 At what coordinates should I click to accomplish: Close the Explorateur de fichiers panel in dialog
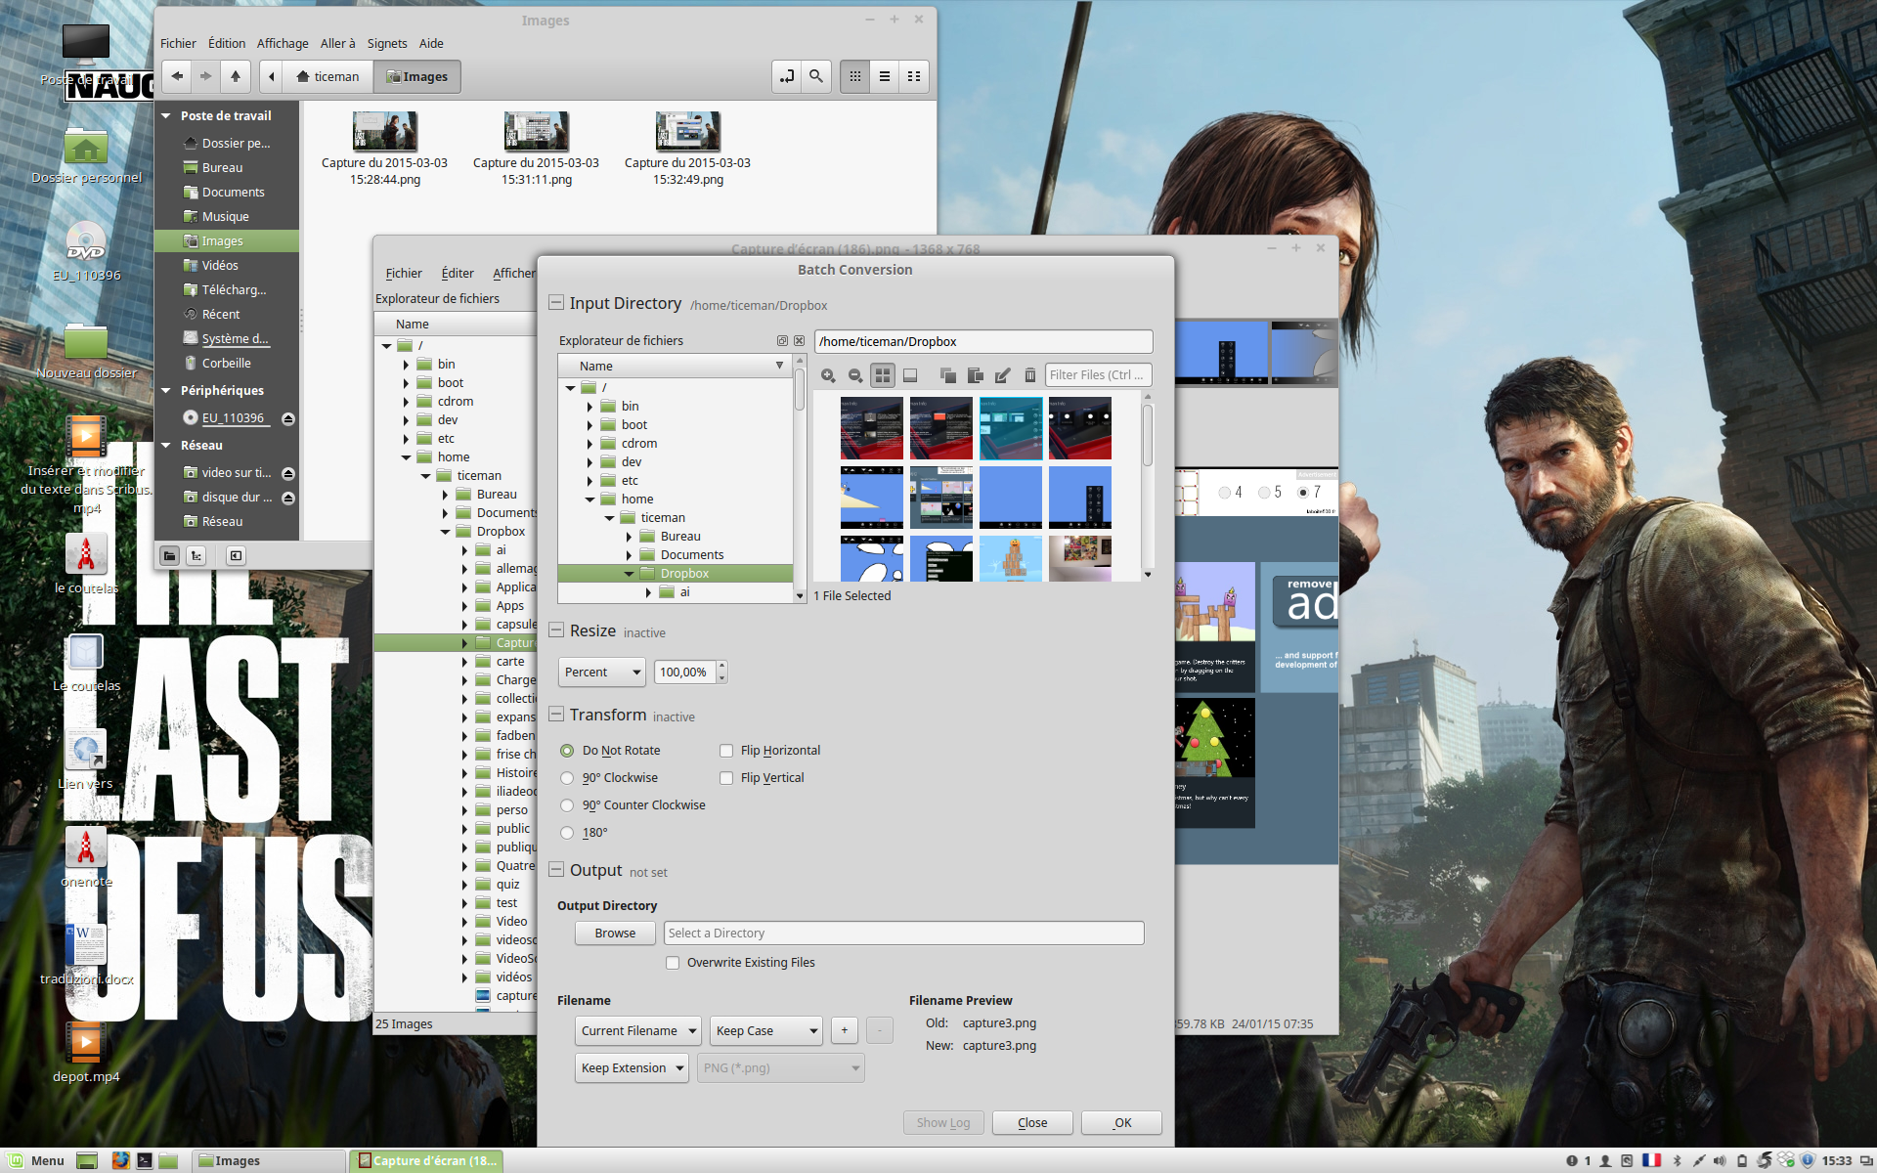(799, 341)
